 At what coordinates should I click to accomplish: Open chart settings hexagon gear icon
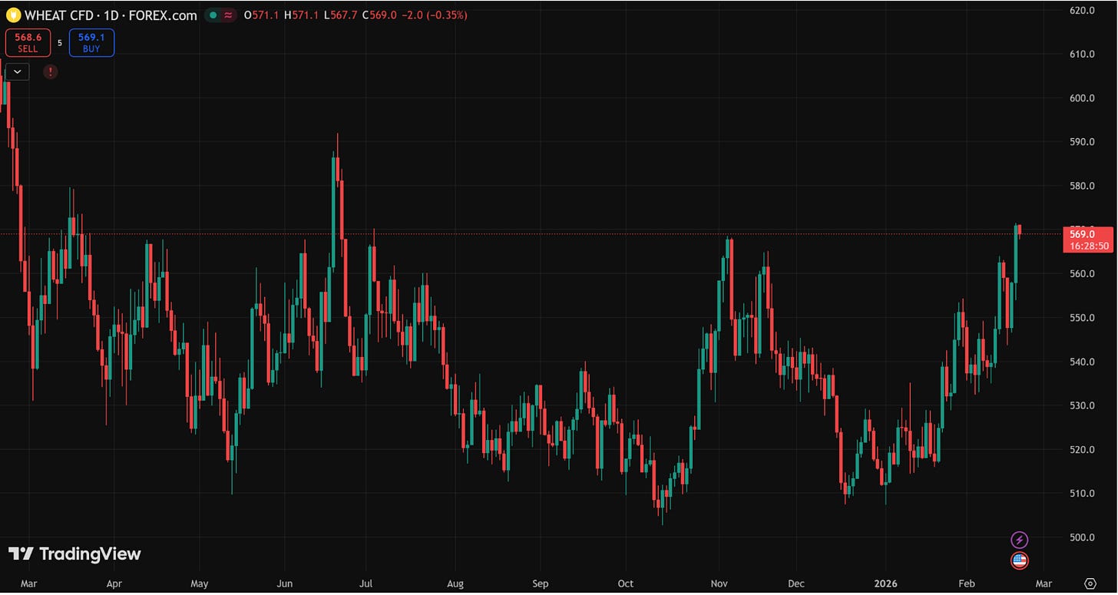click(x=1090, y=583)
